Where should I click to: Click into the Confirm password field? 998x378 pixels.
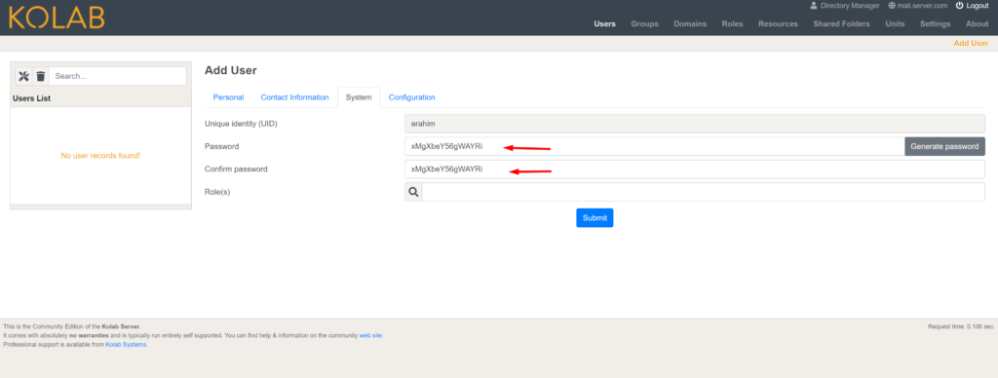[694, 170]
